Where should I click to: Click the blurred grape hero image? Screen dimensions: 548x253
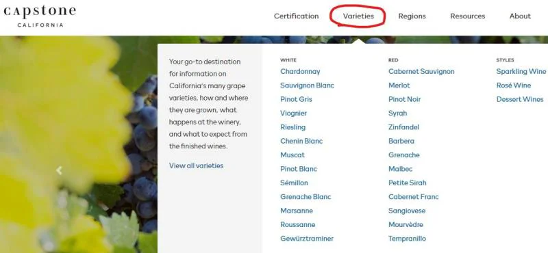coord(79,144)
